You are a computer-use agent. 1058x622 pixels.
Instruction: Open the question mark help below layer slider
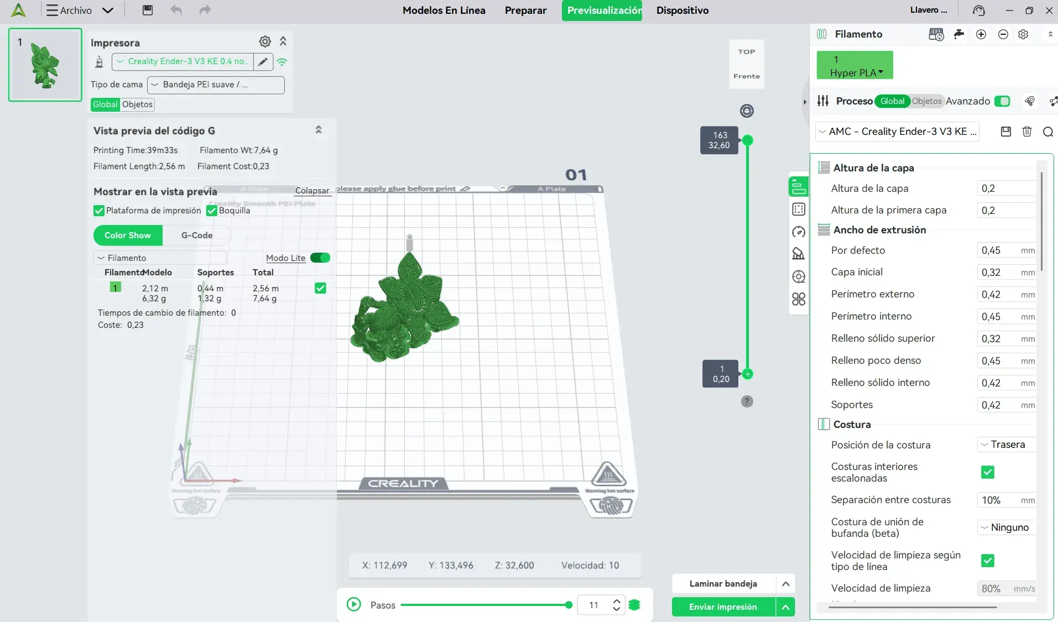pyautogui.click(x=747, y=401)
